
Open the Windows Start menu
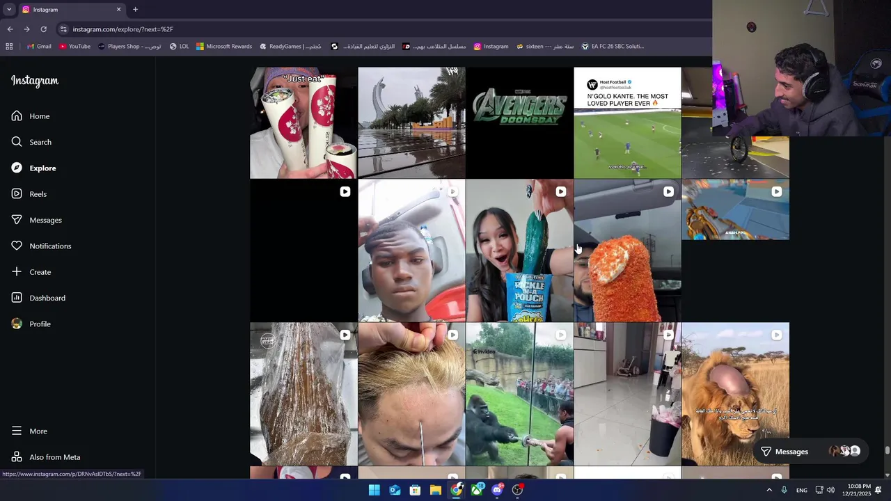[x=374, y=490]
